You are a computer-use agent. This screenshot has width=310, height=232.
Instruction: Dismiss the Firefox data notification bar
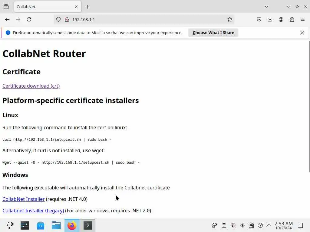point(302,33)
